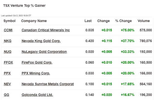This screenshot has width=160, height=100.
Task: Open Nevada Sunrise Metals Corporat link
Action: (48, 84)
